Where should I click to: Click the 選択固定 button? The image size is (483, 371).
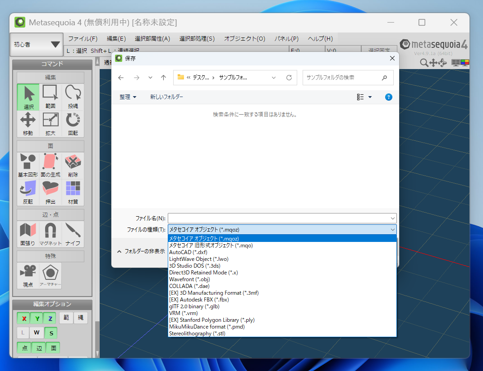click(x=379, y=50)
